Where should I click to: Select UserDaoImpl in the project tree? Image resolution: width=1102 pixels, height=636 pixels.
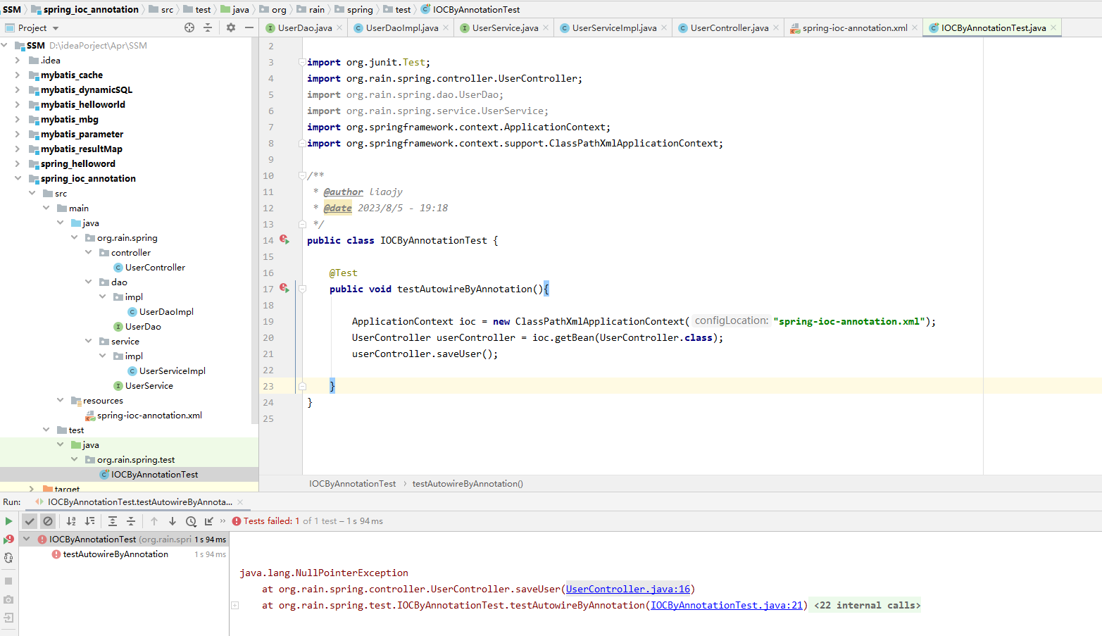pyautogui.click(x=166, y=311)
